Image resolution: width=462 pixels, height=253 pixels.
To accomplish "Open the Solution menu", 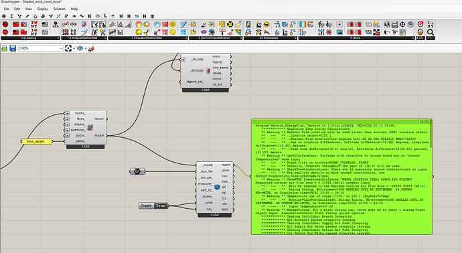I will tap(59, 9).
